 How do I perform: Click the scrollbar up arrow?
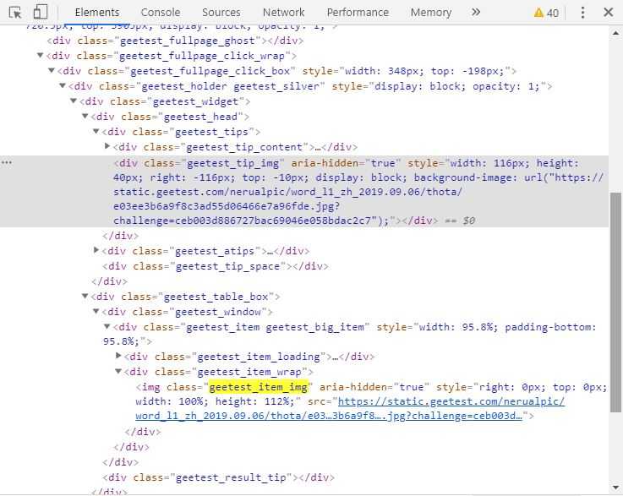615,33
